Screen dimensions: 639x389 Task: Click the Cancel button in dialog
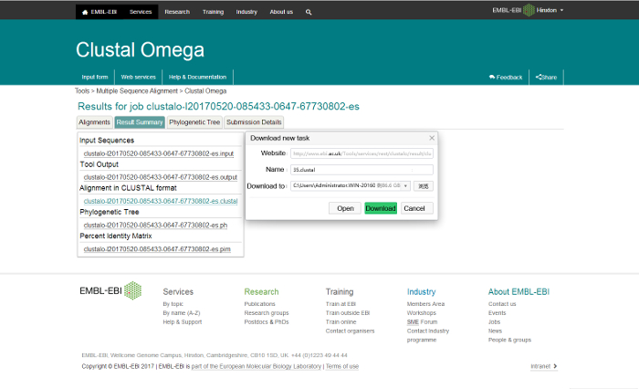pos(414,208)
